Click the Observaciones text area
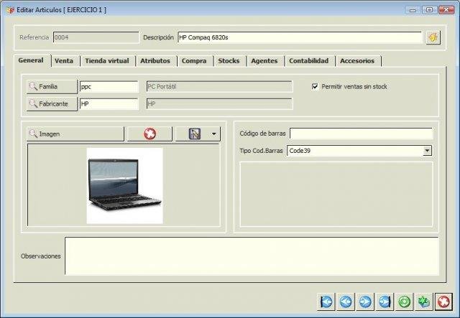 point(252,256)
